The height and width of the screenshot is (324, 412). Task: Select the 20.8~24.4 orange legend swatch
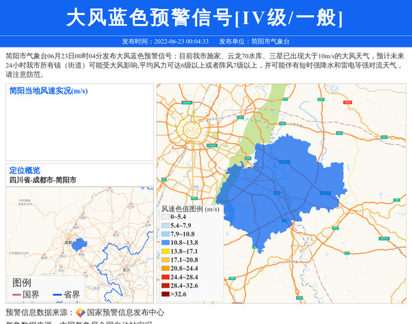pyautogui.click(x=165, y=268)
